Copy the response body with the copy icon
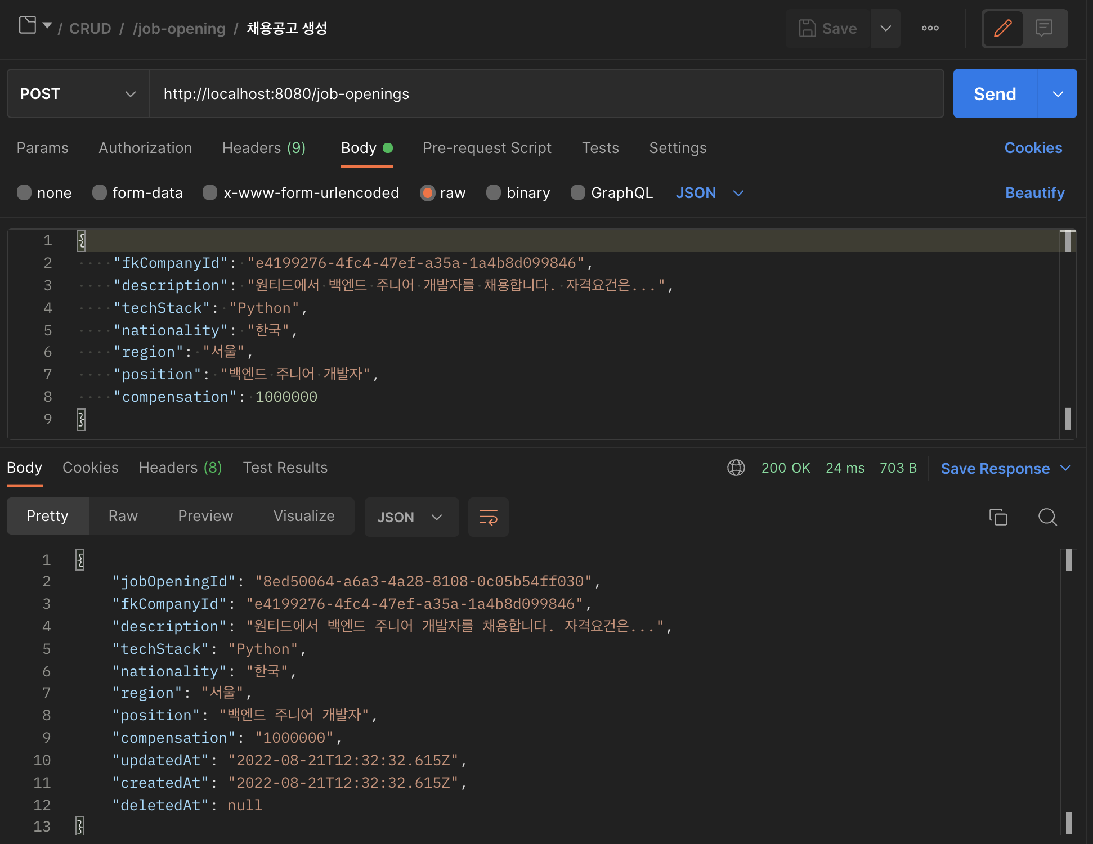This screenshot has width=1093, height=844. coord(998,517)
